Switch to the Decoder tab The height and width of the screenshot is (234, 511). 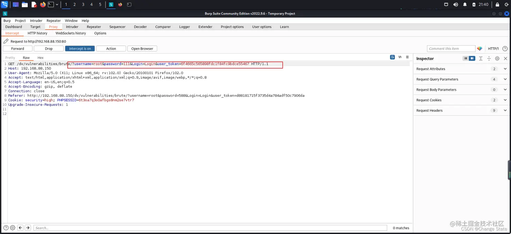[x=140, y=27]
